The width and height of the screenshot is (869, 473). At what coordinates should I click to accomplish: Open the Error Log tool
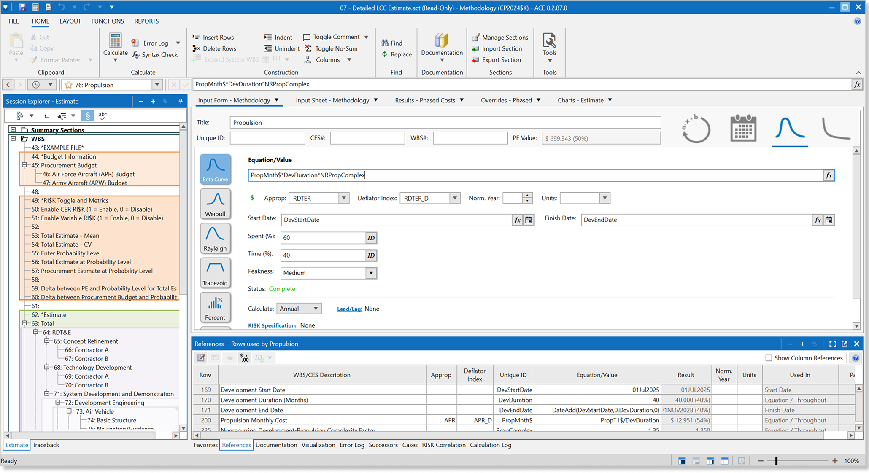pyautogui.click(x=155, y=43)
